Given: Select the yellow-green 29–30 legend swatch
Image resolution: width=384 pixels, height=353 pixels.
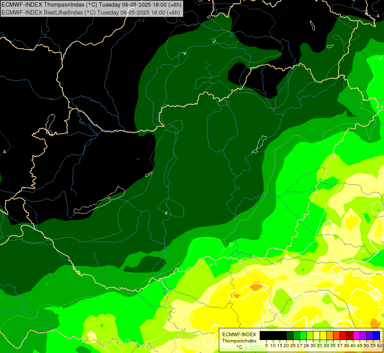Looking at the screenshot, I should (x=310, y=335).
